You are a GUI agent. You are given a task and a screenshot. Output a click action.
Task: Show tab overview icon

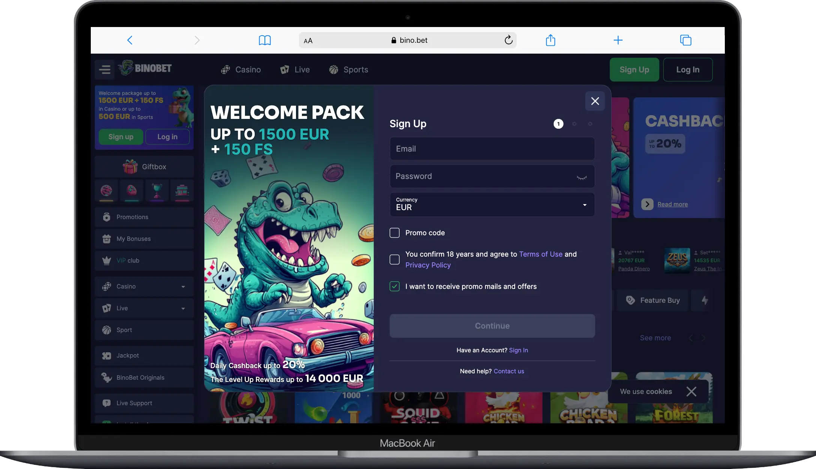(685, 40)
